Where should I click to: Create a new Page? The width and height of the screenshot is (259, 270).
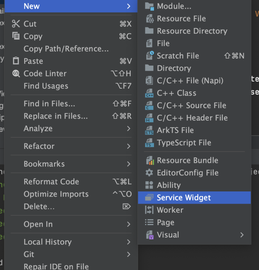click(x=165, y=222)
